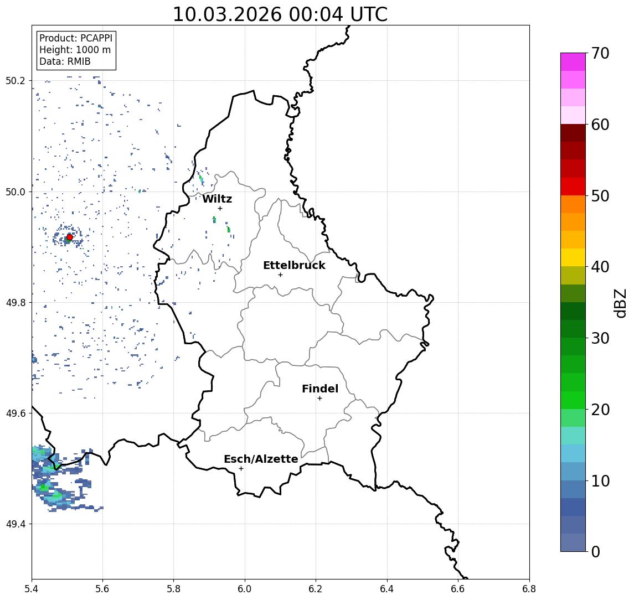The image size is (634, 600).
Task: Click the longitude axis label 6.6
Action: [458, 589]
